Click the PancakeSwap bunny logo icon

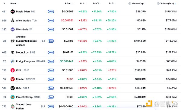click(x=13, y=97)
